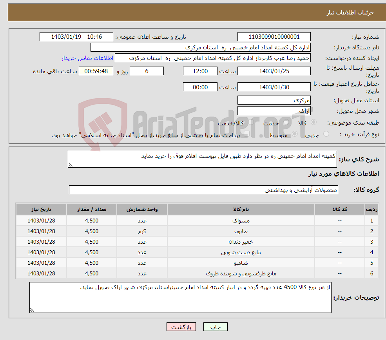Click the شماره نیاز number field
The image size is (386, 340).
[274, 37]
